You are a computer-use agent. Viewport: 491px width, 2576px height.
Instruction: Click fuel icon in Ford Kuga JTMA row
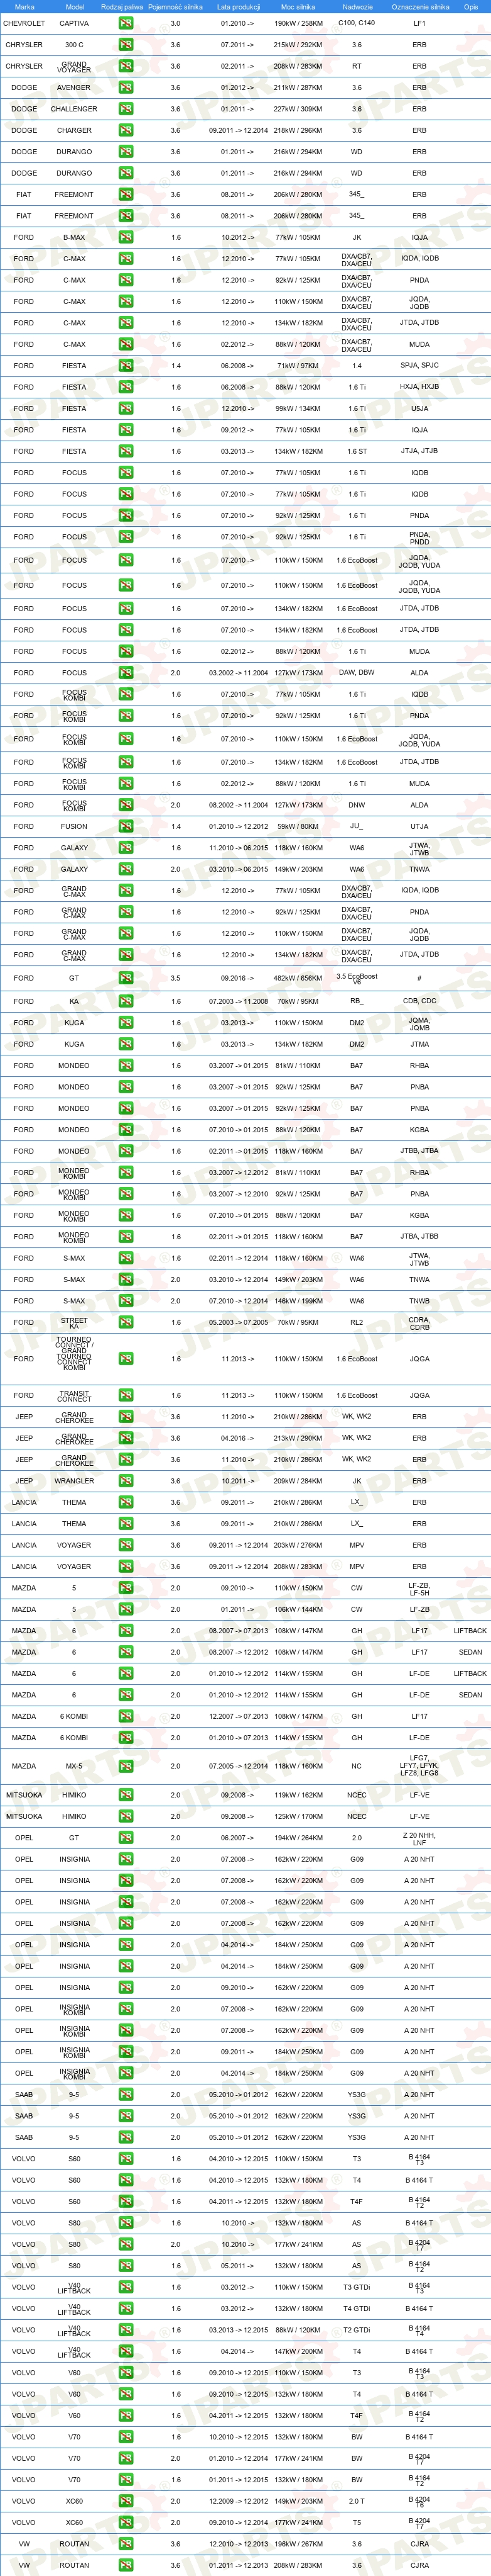click(126, 1044)
